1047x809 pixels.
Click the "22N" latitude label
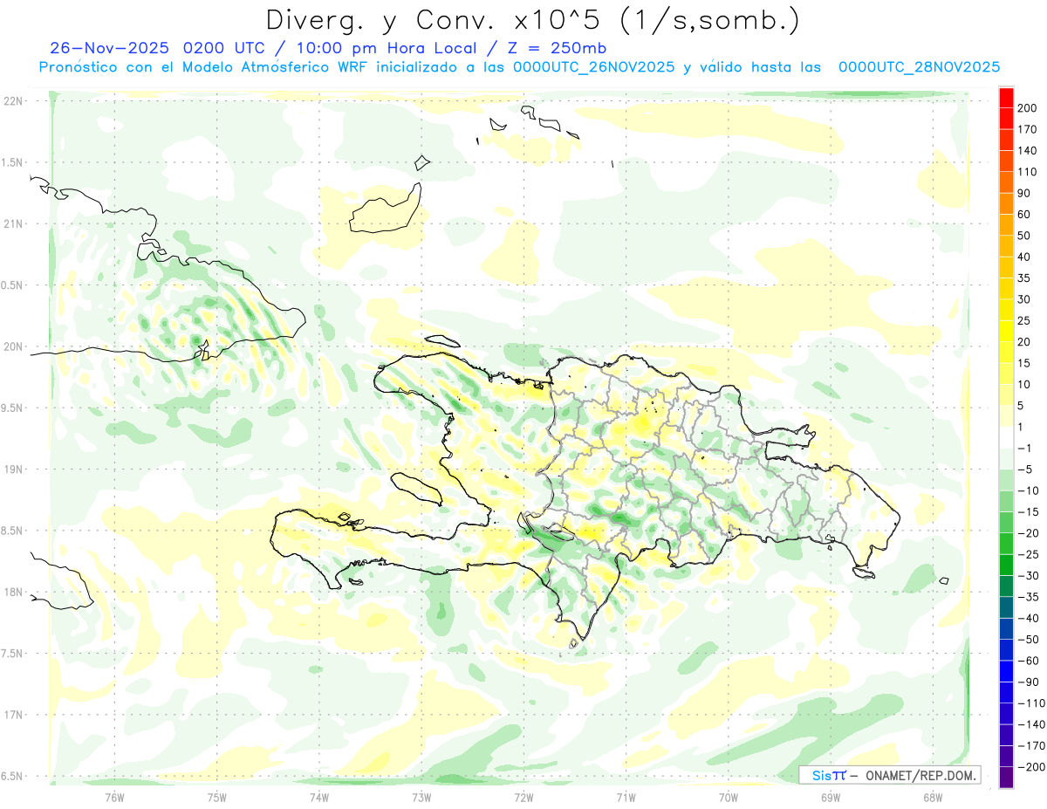tap(12, 101)
